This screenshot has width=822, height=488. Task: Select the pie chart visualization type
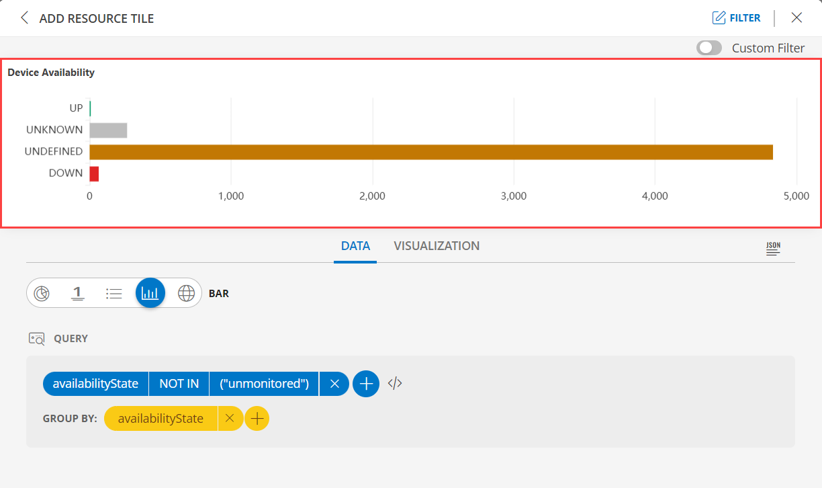42,292
